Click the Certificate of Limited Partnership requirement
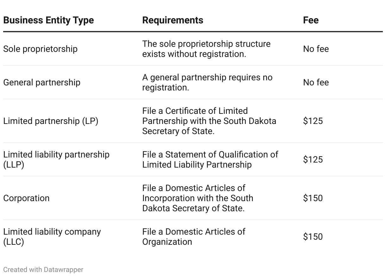386x277 pixels. 209,121
